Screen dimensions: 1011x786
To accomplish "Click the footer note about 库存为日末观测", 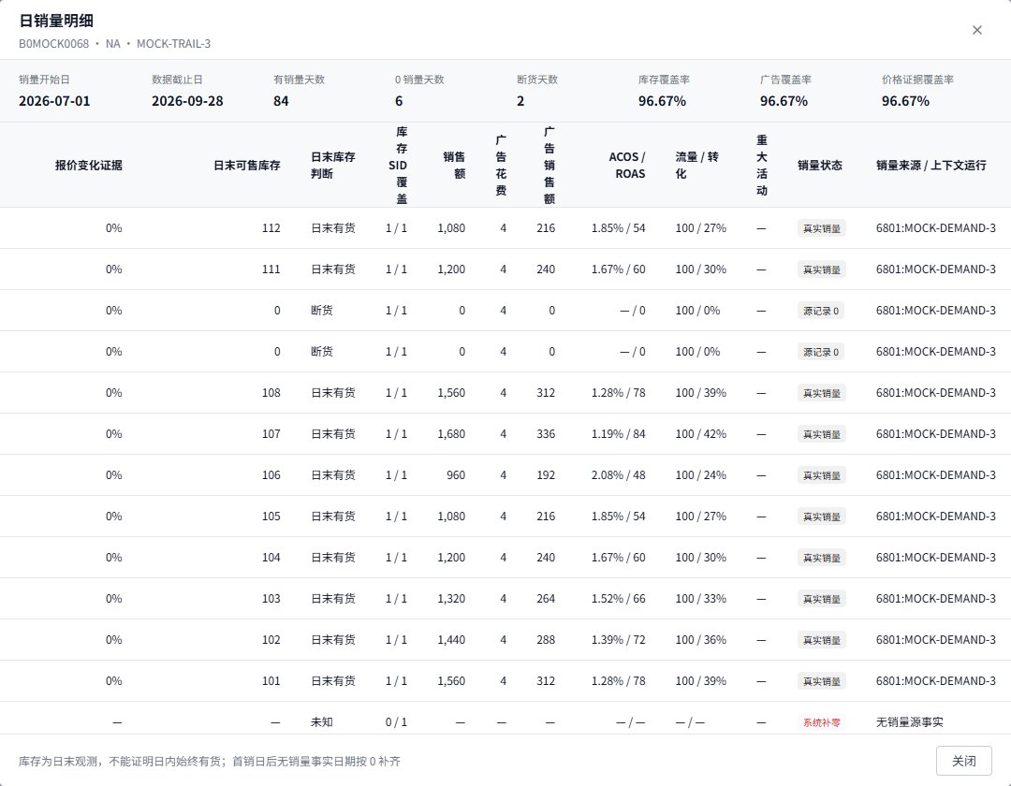I will [x=210, y=762].
